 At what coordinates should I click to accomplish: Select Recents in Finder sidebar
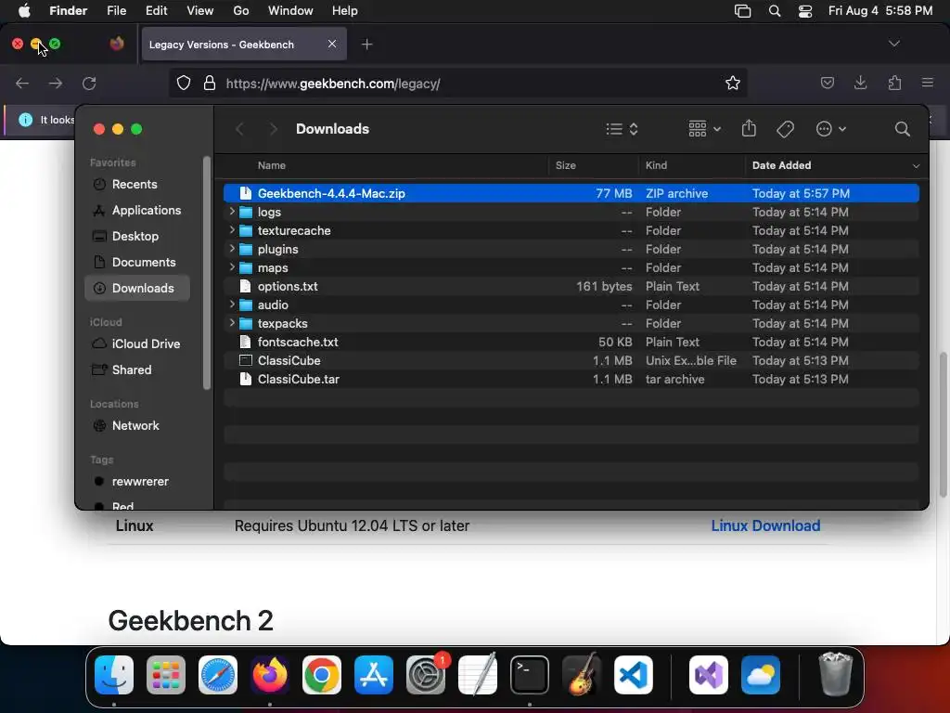point(137,185)
